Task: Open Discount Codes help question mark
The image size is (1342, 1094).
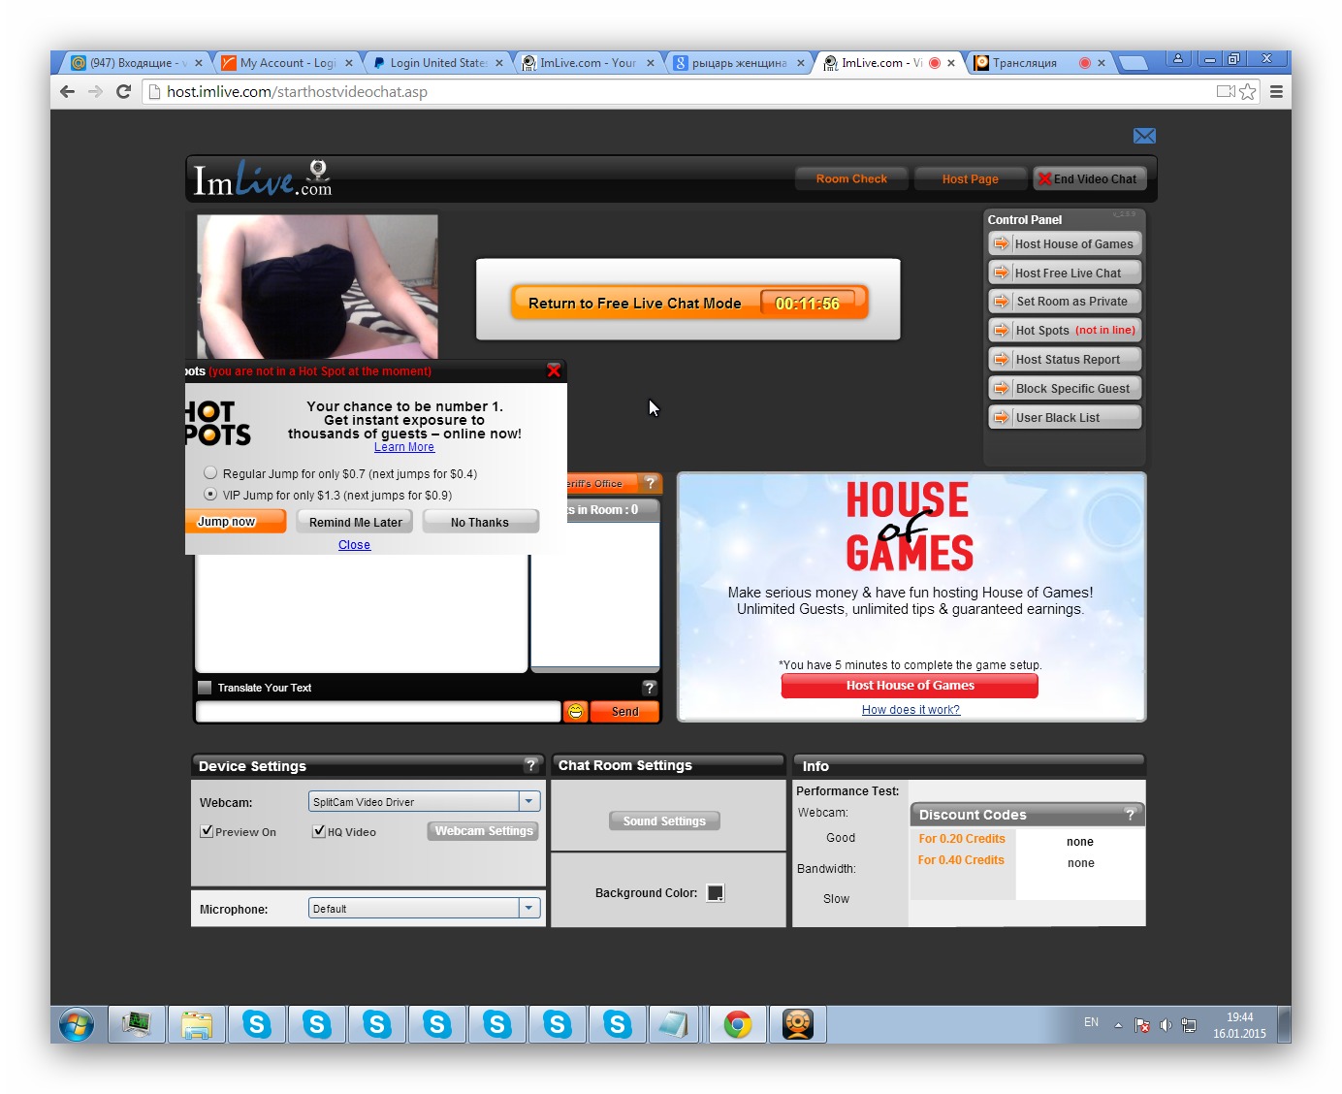Action: 1130,815
